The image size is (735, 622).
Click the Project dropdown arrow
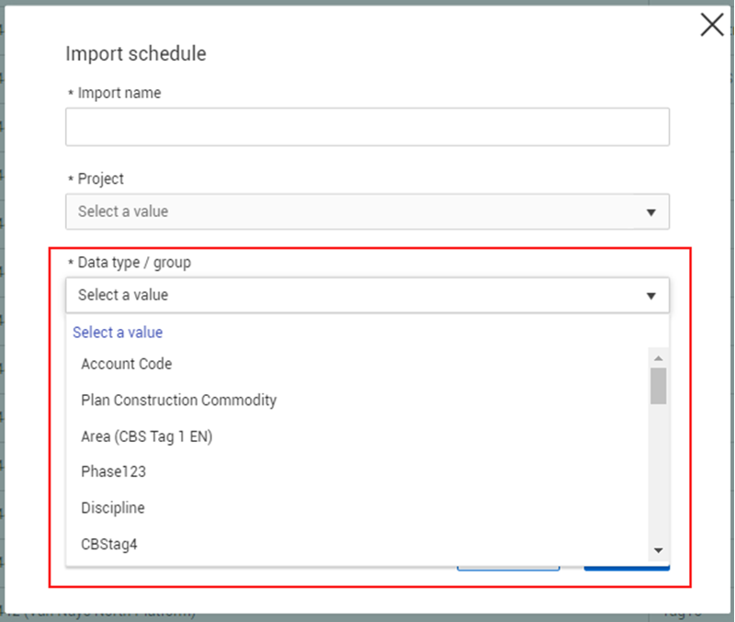[650, 212]
